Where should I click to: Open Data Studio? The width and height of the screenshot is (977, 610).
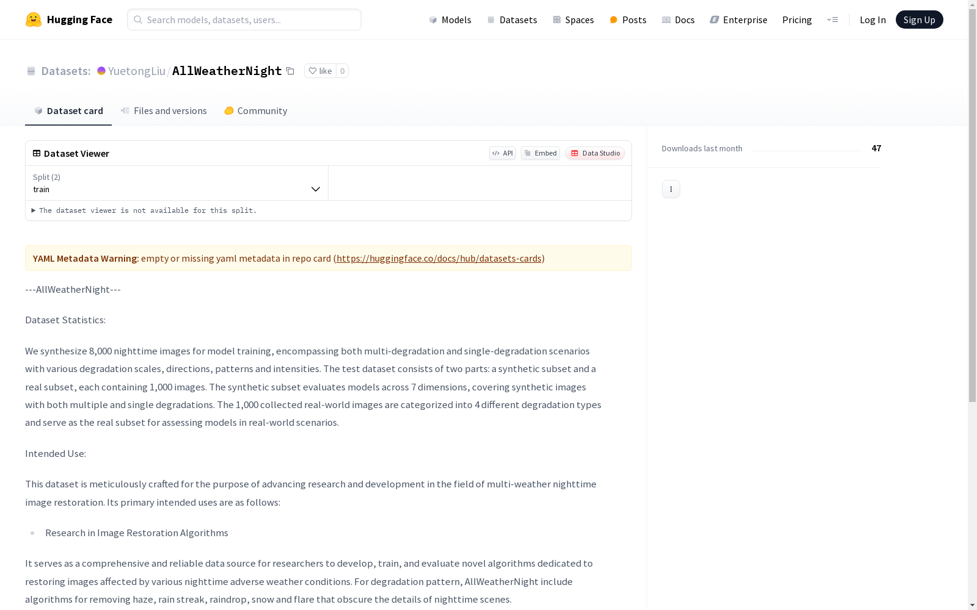595,153
